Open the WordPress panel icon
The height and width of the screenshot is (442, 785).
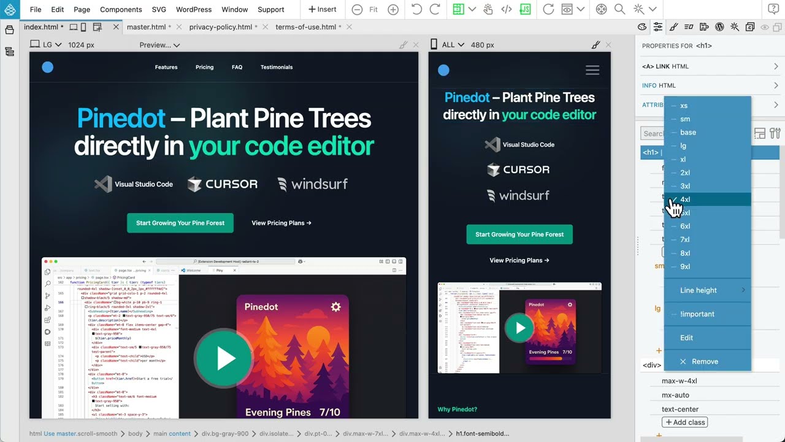[719, 27]
